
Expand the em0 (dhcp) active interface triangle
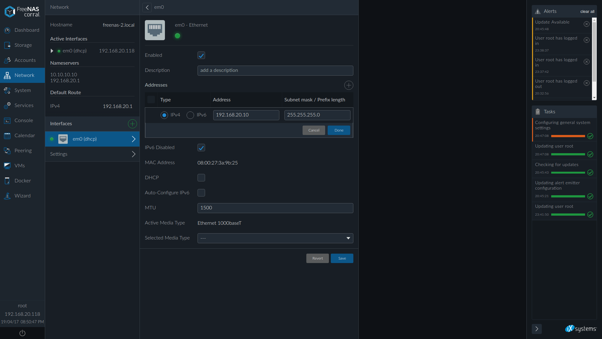[52, 51]
